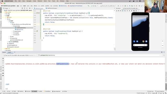
Task: Expand the res folder
Action: click(9, 37)
